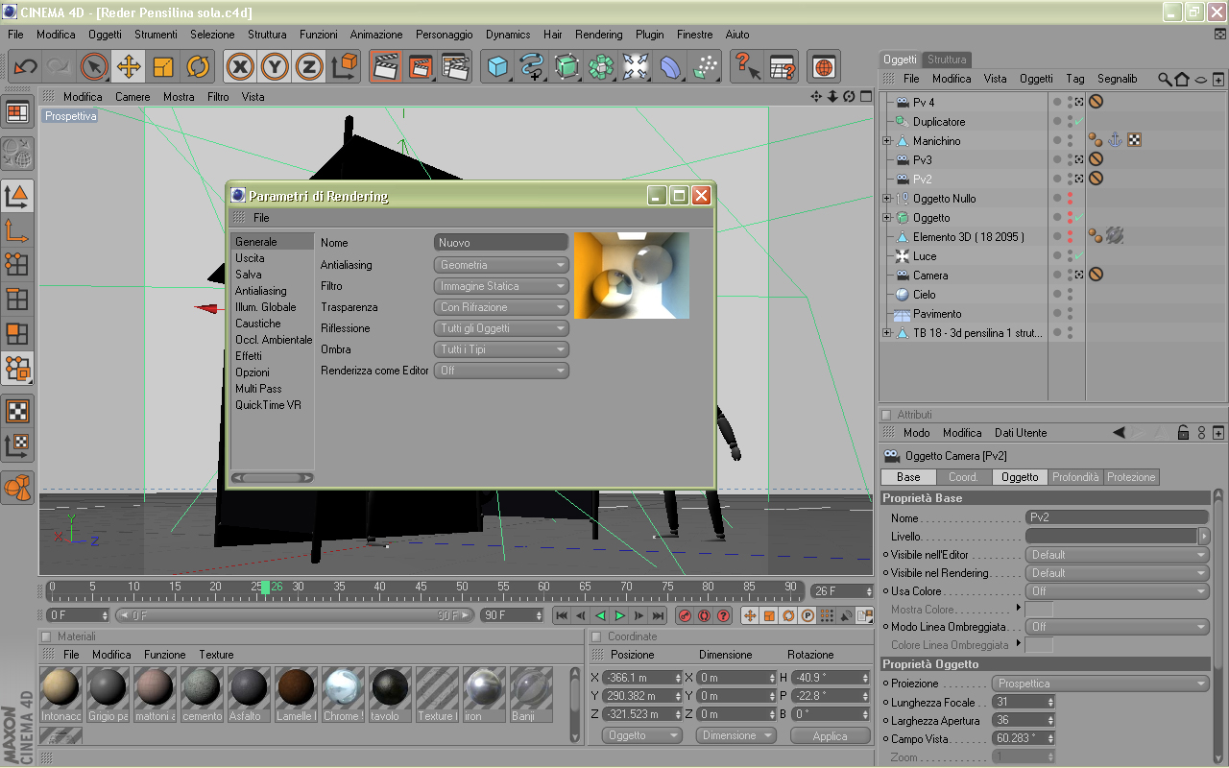The height and width of the screenshot is (768, 1229).
Task: Select the Model mode icon in left palette
Action: pyautogui.click(x=17, y=198)
